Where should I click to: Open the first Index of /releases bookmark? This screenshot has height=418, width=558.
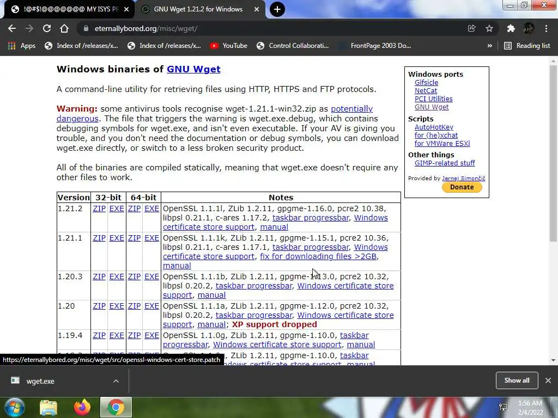(81, 46)
